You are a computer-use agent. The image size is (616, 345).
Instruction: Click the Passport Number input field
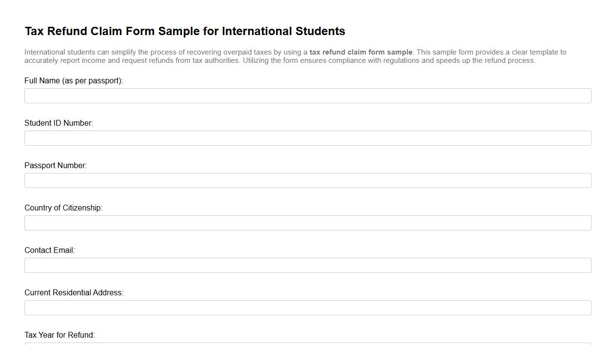click(308, 180)
